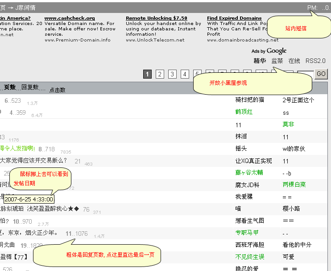This screenshot has width=331, height=271.
Task: Open the www.cashcheck.org ad link
Action: tap(70, 18)
